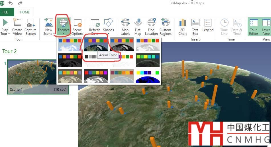Click the Capture Screen icon
The width and height of the screenshot is (271, 147).
coord(30,27)
